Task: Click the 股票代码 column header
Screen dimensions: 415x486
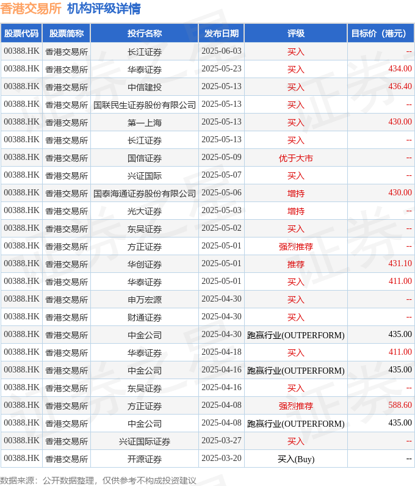Action: tap(21, 33)
